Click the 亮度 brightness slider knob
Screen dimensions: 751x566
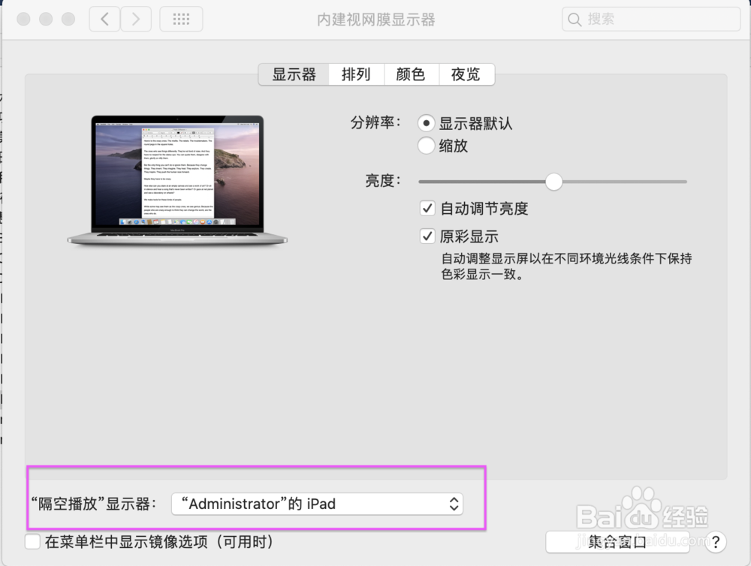(x=553, y=182)
